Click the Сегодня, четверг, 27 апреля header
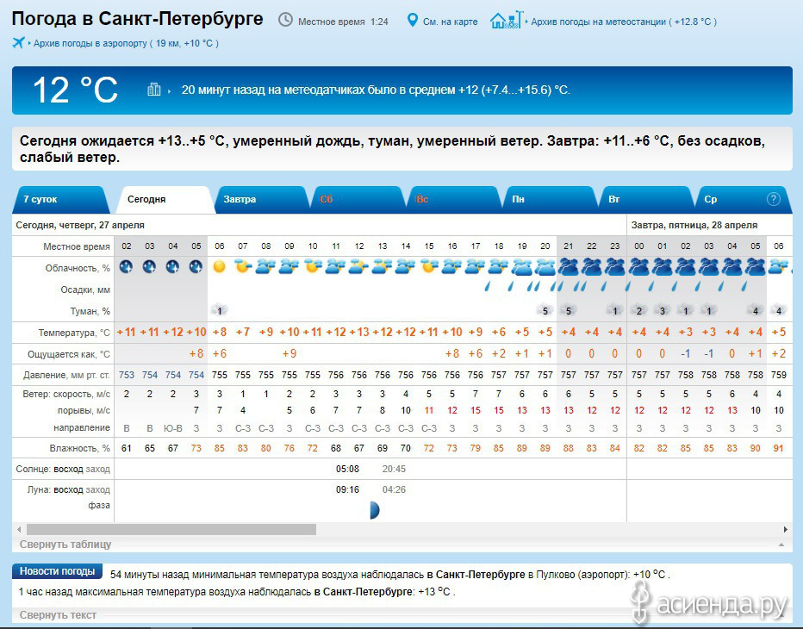The width and height of the screenshot is (803, 629). 80,225
